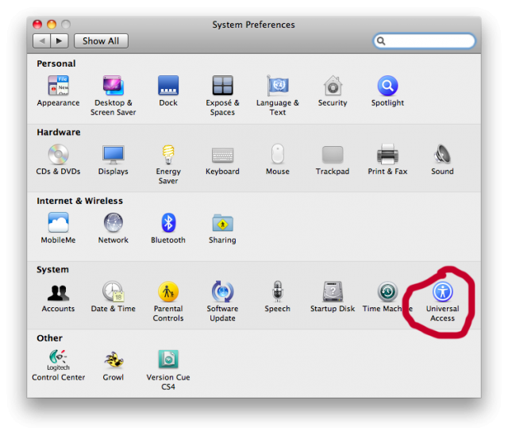Go forward with the right arrow button
508x435 pixels.
(60, 40)
